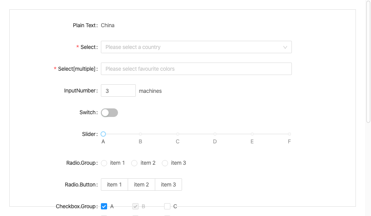Set slider to mark C

click(x=178, y=134)
